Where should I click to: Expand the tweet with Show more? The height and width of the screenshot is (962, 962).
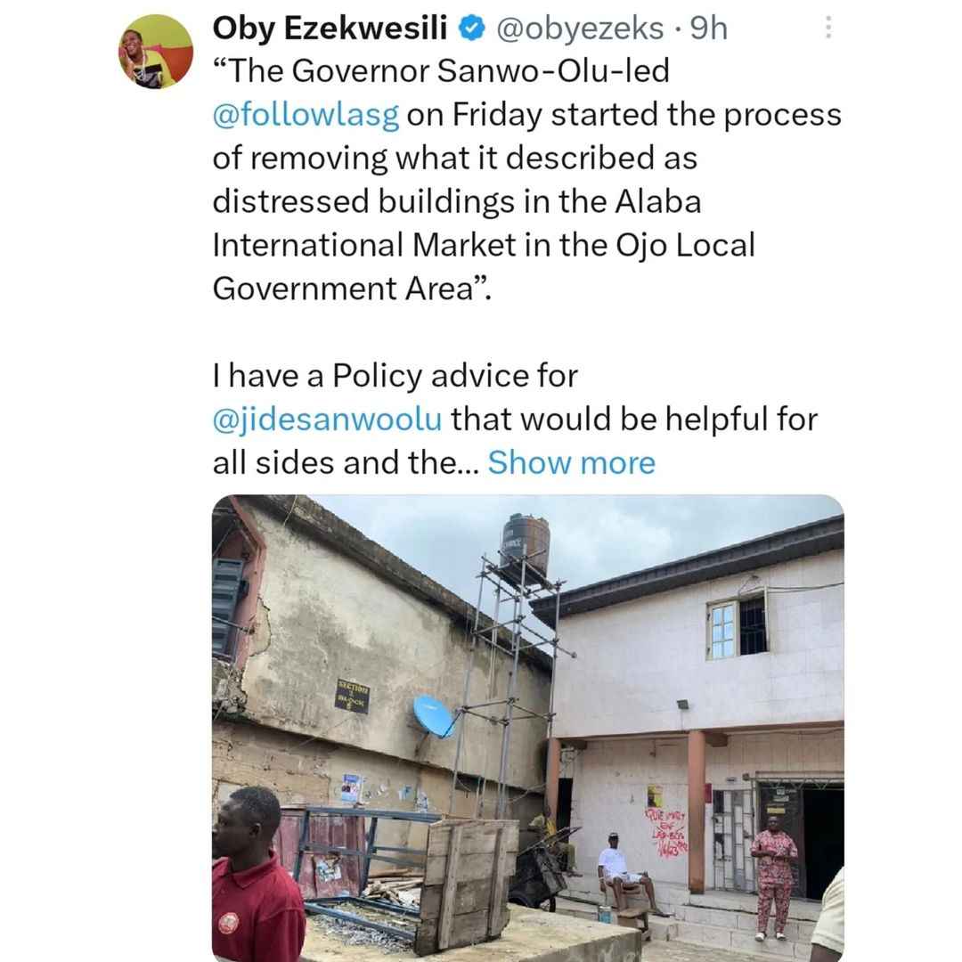coord(571,462)
